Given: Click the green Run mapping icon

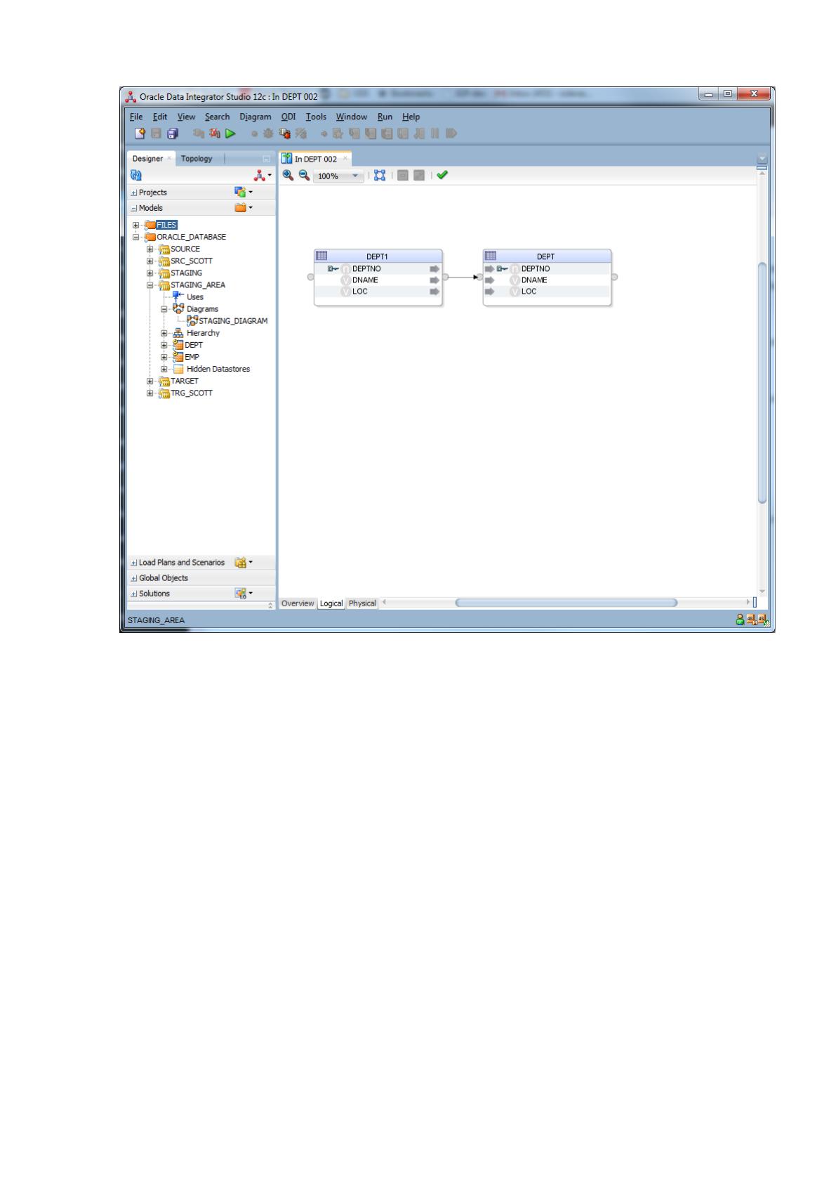Looking at the screenshot, I should (230, 133).
